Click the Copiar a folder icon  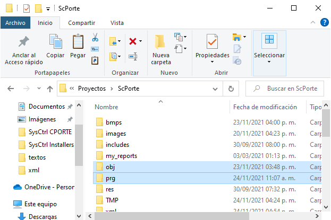click(113, 57)
